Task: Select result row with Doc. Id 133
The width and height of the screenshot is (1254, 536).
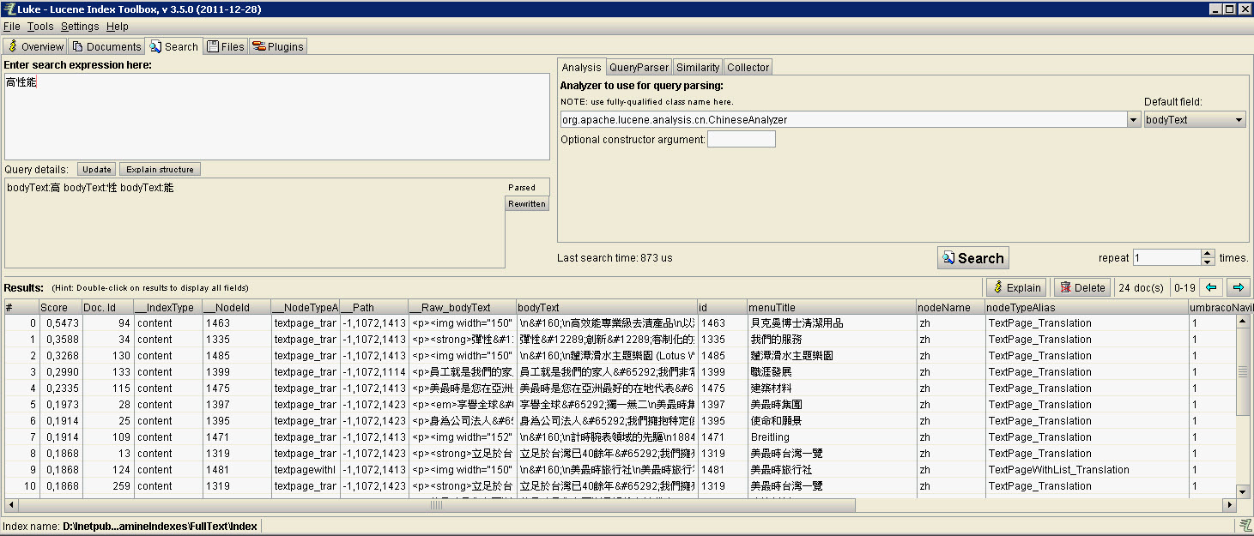Action: pyautogui.click(x=620, y=372)
